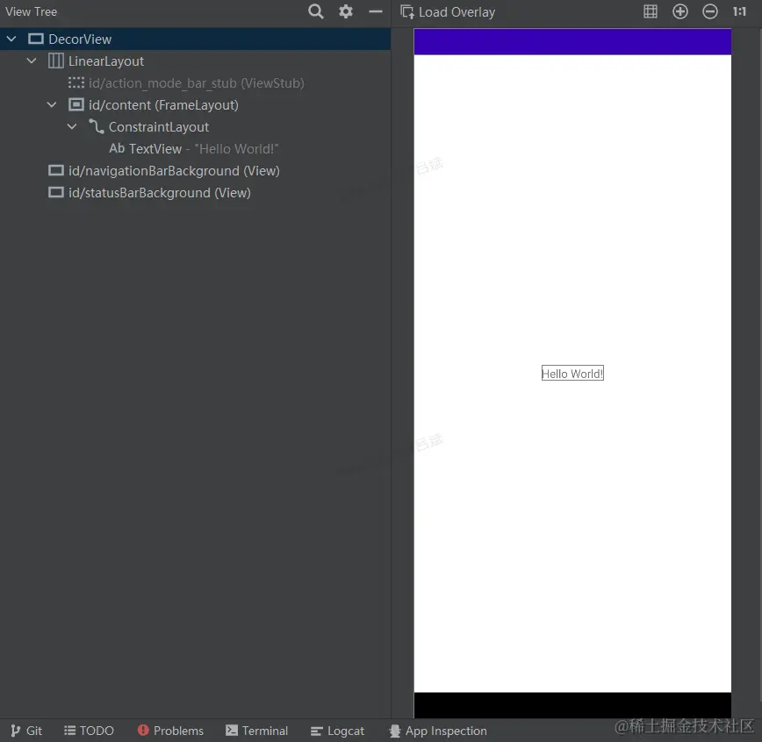762x742 pixels.
Task: Open the Problems tool window
Action: [x=170, y=731]
